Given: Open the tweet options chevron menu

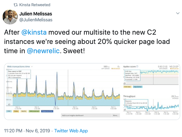Looking at the screenshot, I should coord(178,13).
